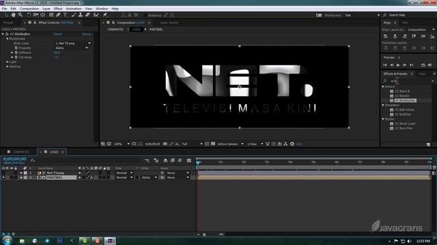Select the Roto Brush tool
The image size is (437, 245).
[96, 15]
